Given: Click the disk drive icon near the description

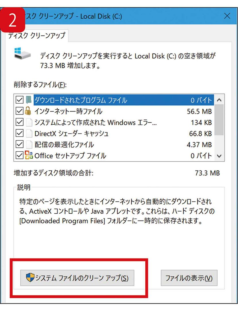Looking at the screenshot, I should tap(22, 53).
